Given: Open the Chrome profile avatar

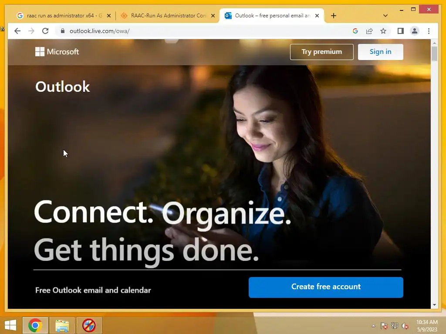Looking at the screenshot, I should point(415,31).
